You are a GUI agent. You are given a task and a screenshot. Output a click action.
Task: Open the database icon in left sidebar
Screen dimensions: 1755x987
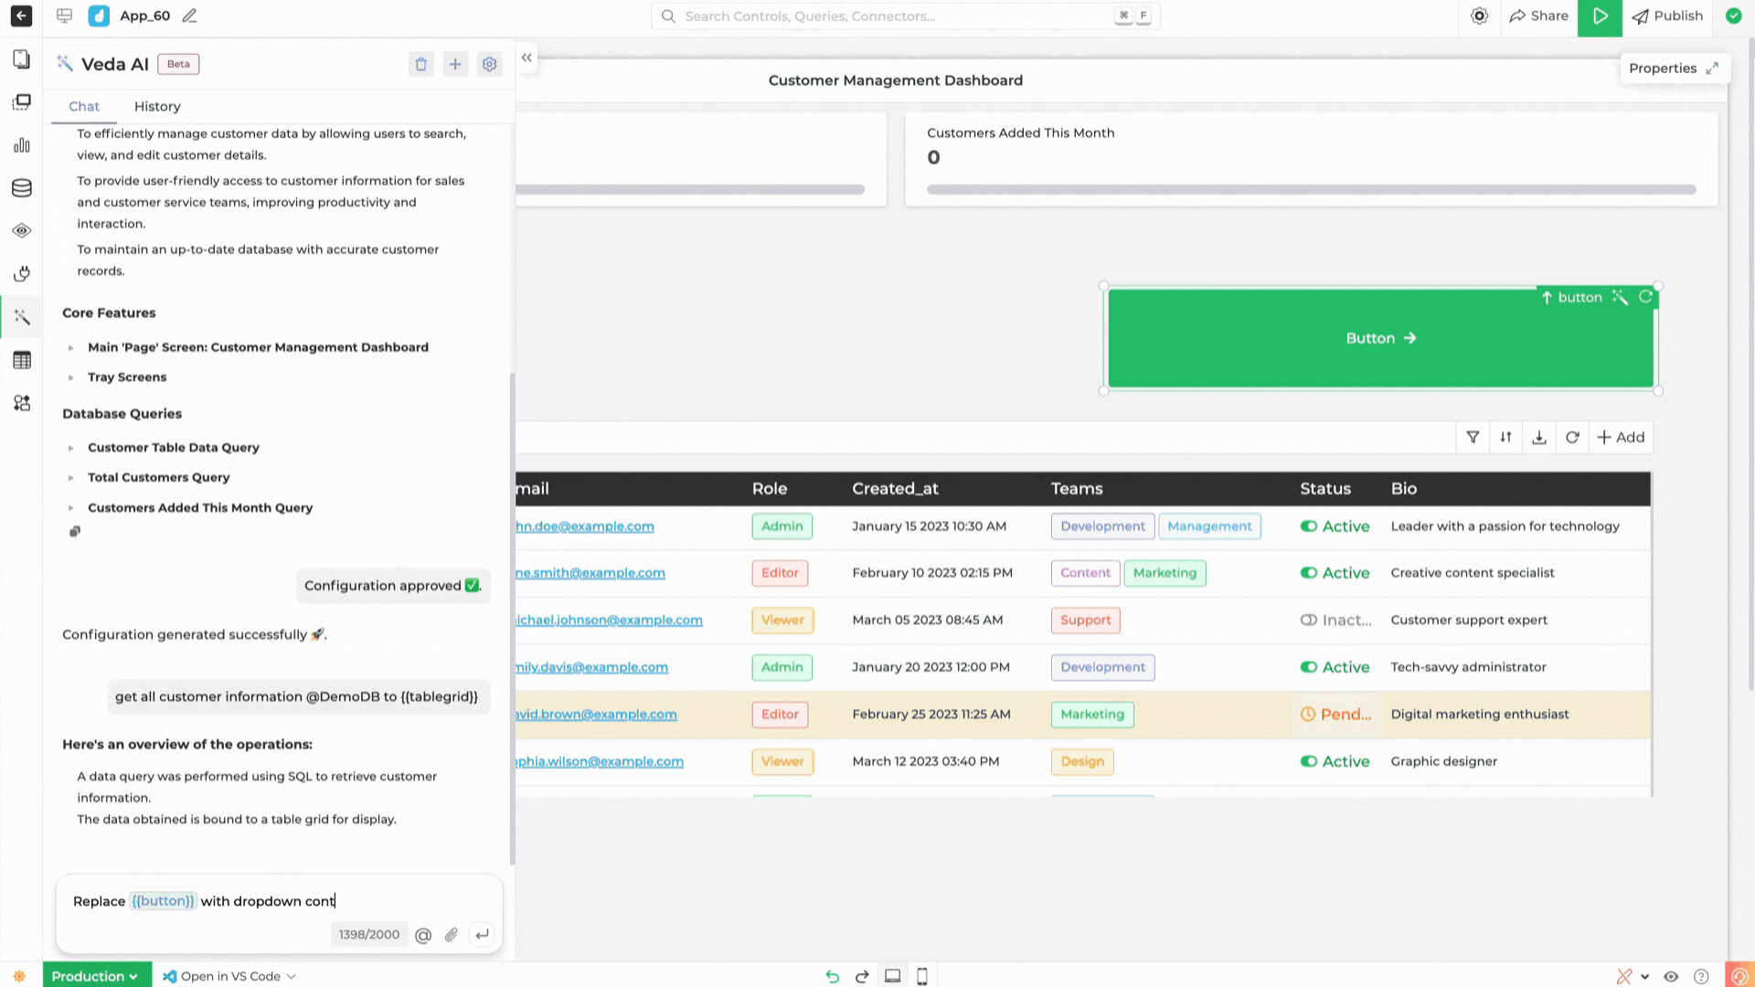tap(22, 188)
